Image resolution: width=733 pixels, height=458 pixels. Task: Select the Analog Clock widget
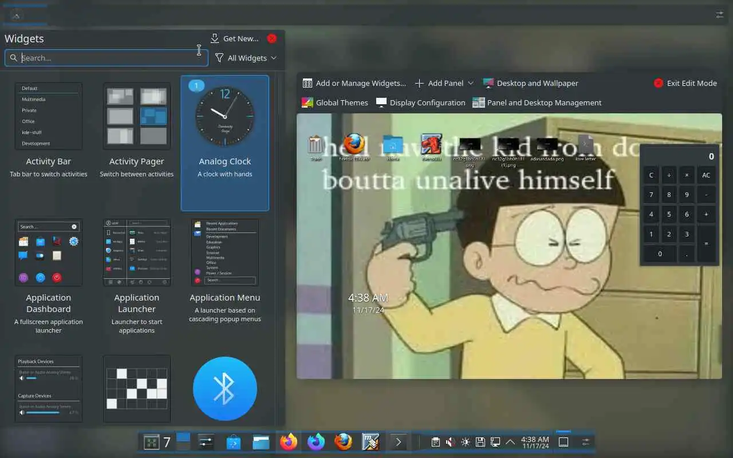point(225,143)
